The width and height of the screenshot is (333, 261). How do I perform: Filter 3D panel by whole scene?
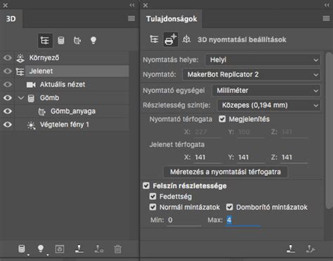(x=45, y=40)
